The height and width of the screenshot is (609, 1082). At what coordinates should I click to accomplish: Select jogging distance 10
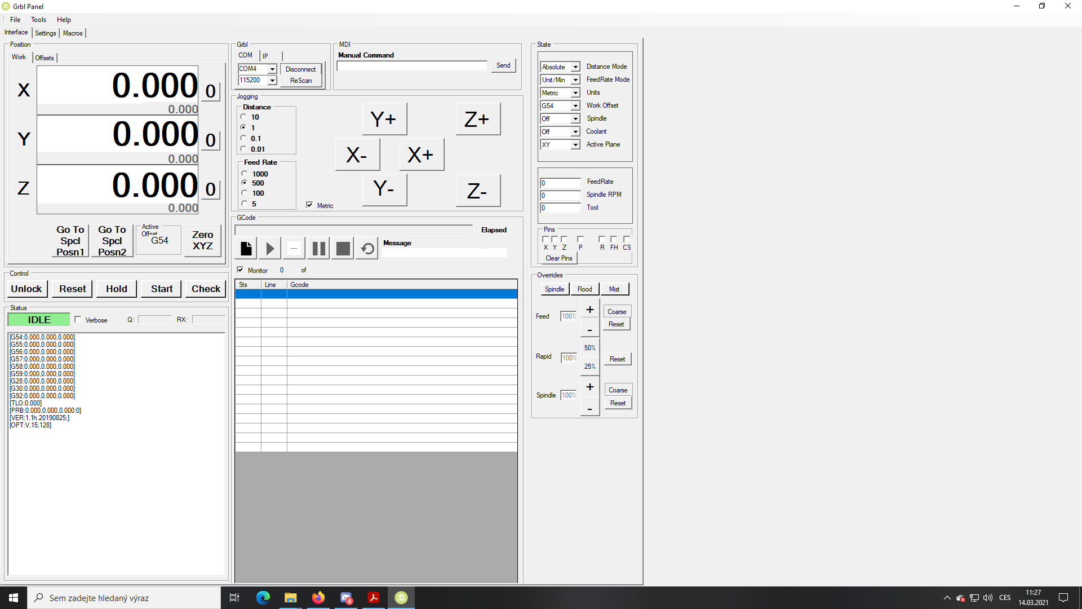(x=243, y=117)
